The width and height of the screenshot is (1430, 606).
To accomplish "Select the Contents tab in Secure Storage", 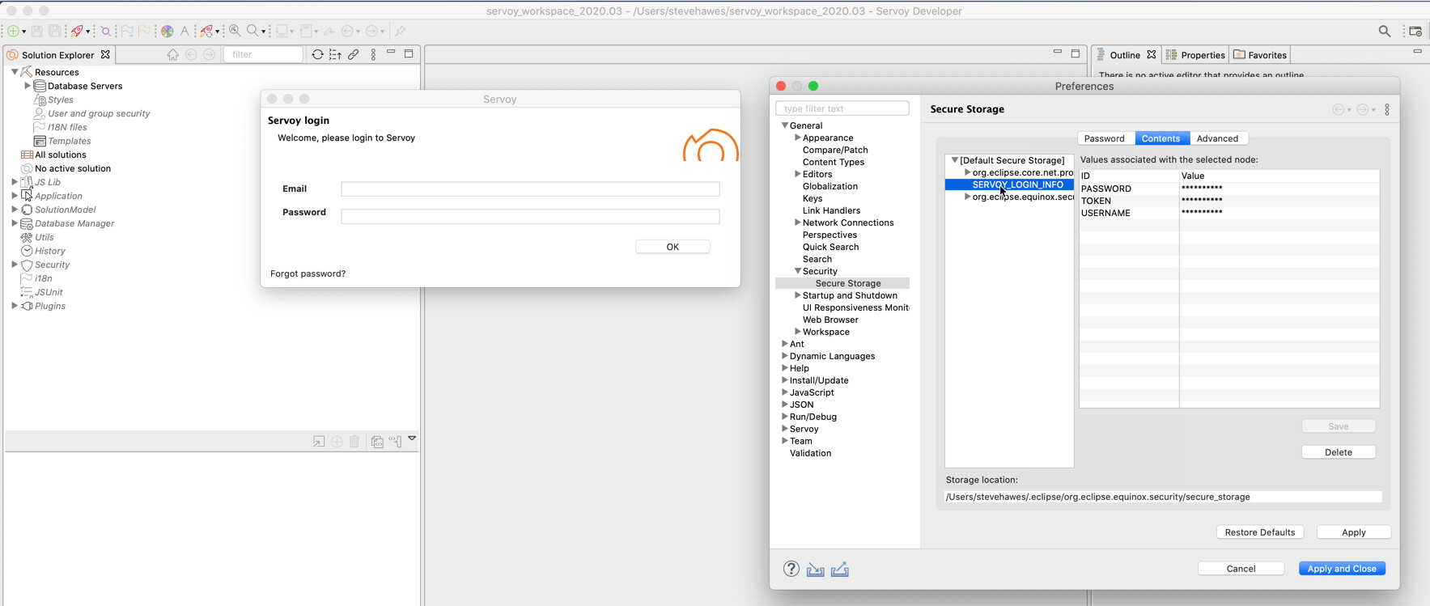I will pos(1161,138).
